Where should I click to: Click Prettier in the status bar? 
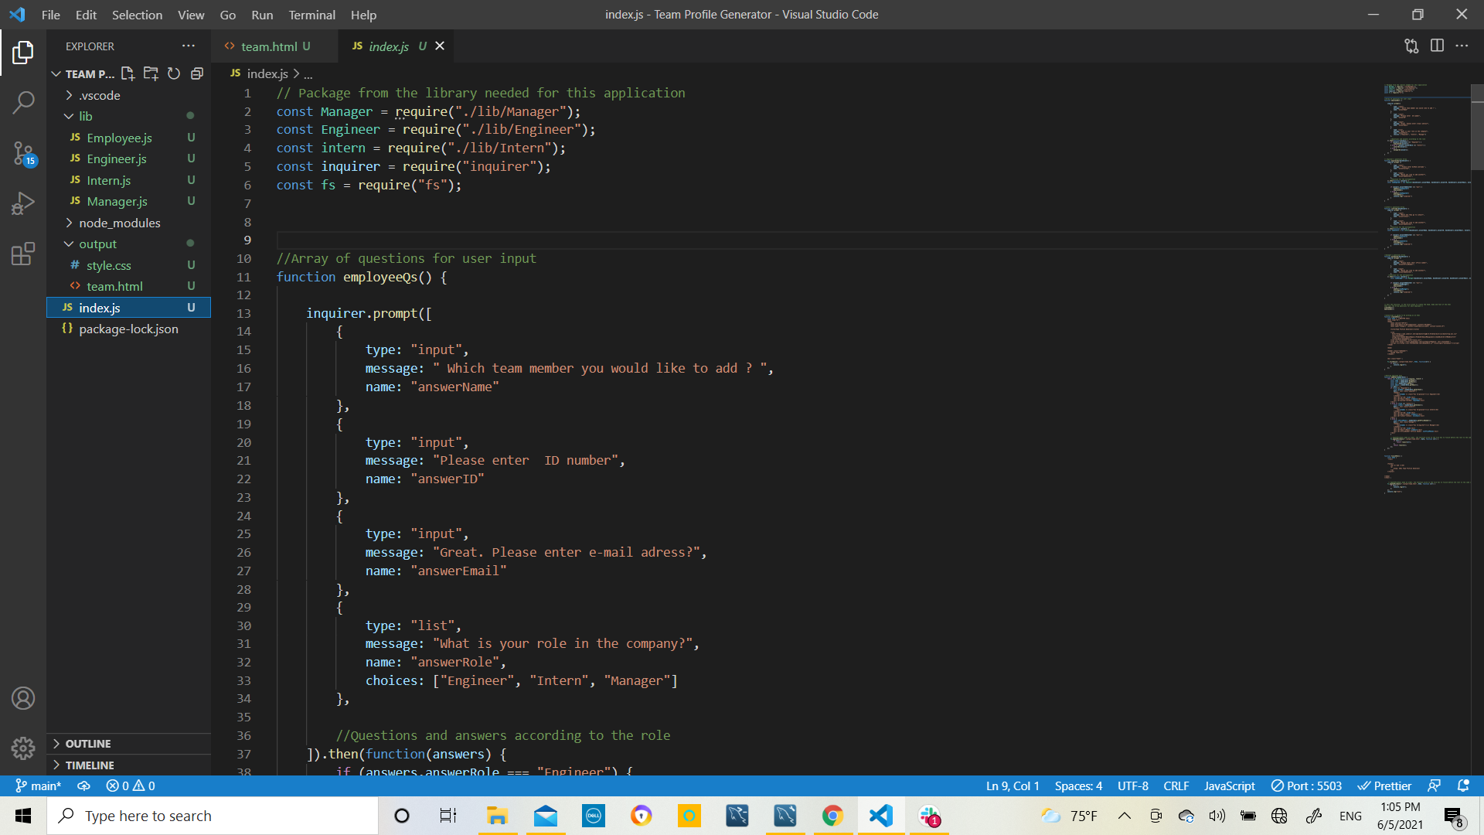1385,786
